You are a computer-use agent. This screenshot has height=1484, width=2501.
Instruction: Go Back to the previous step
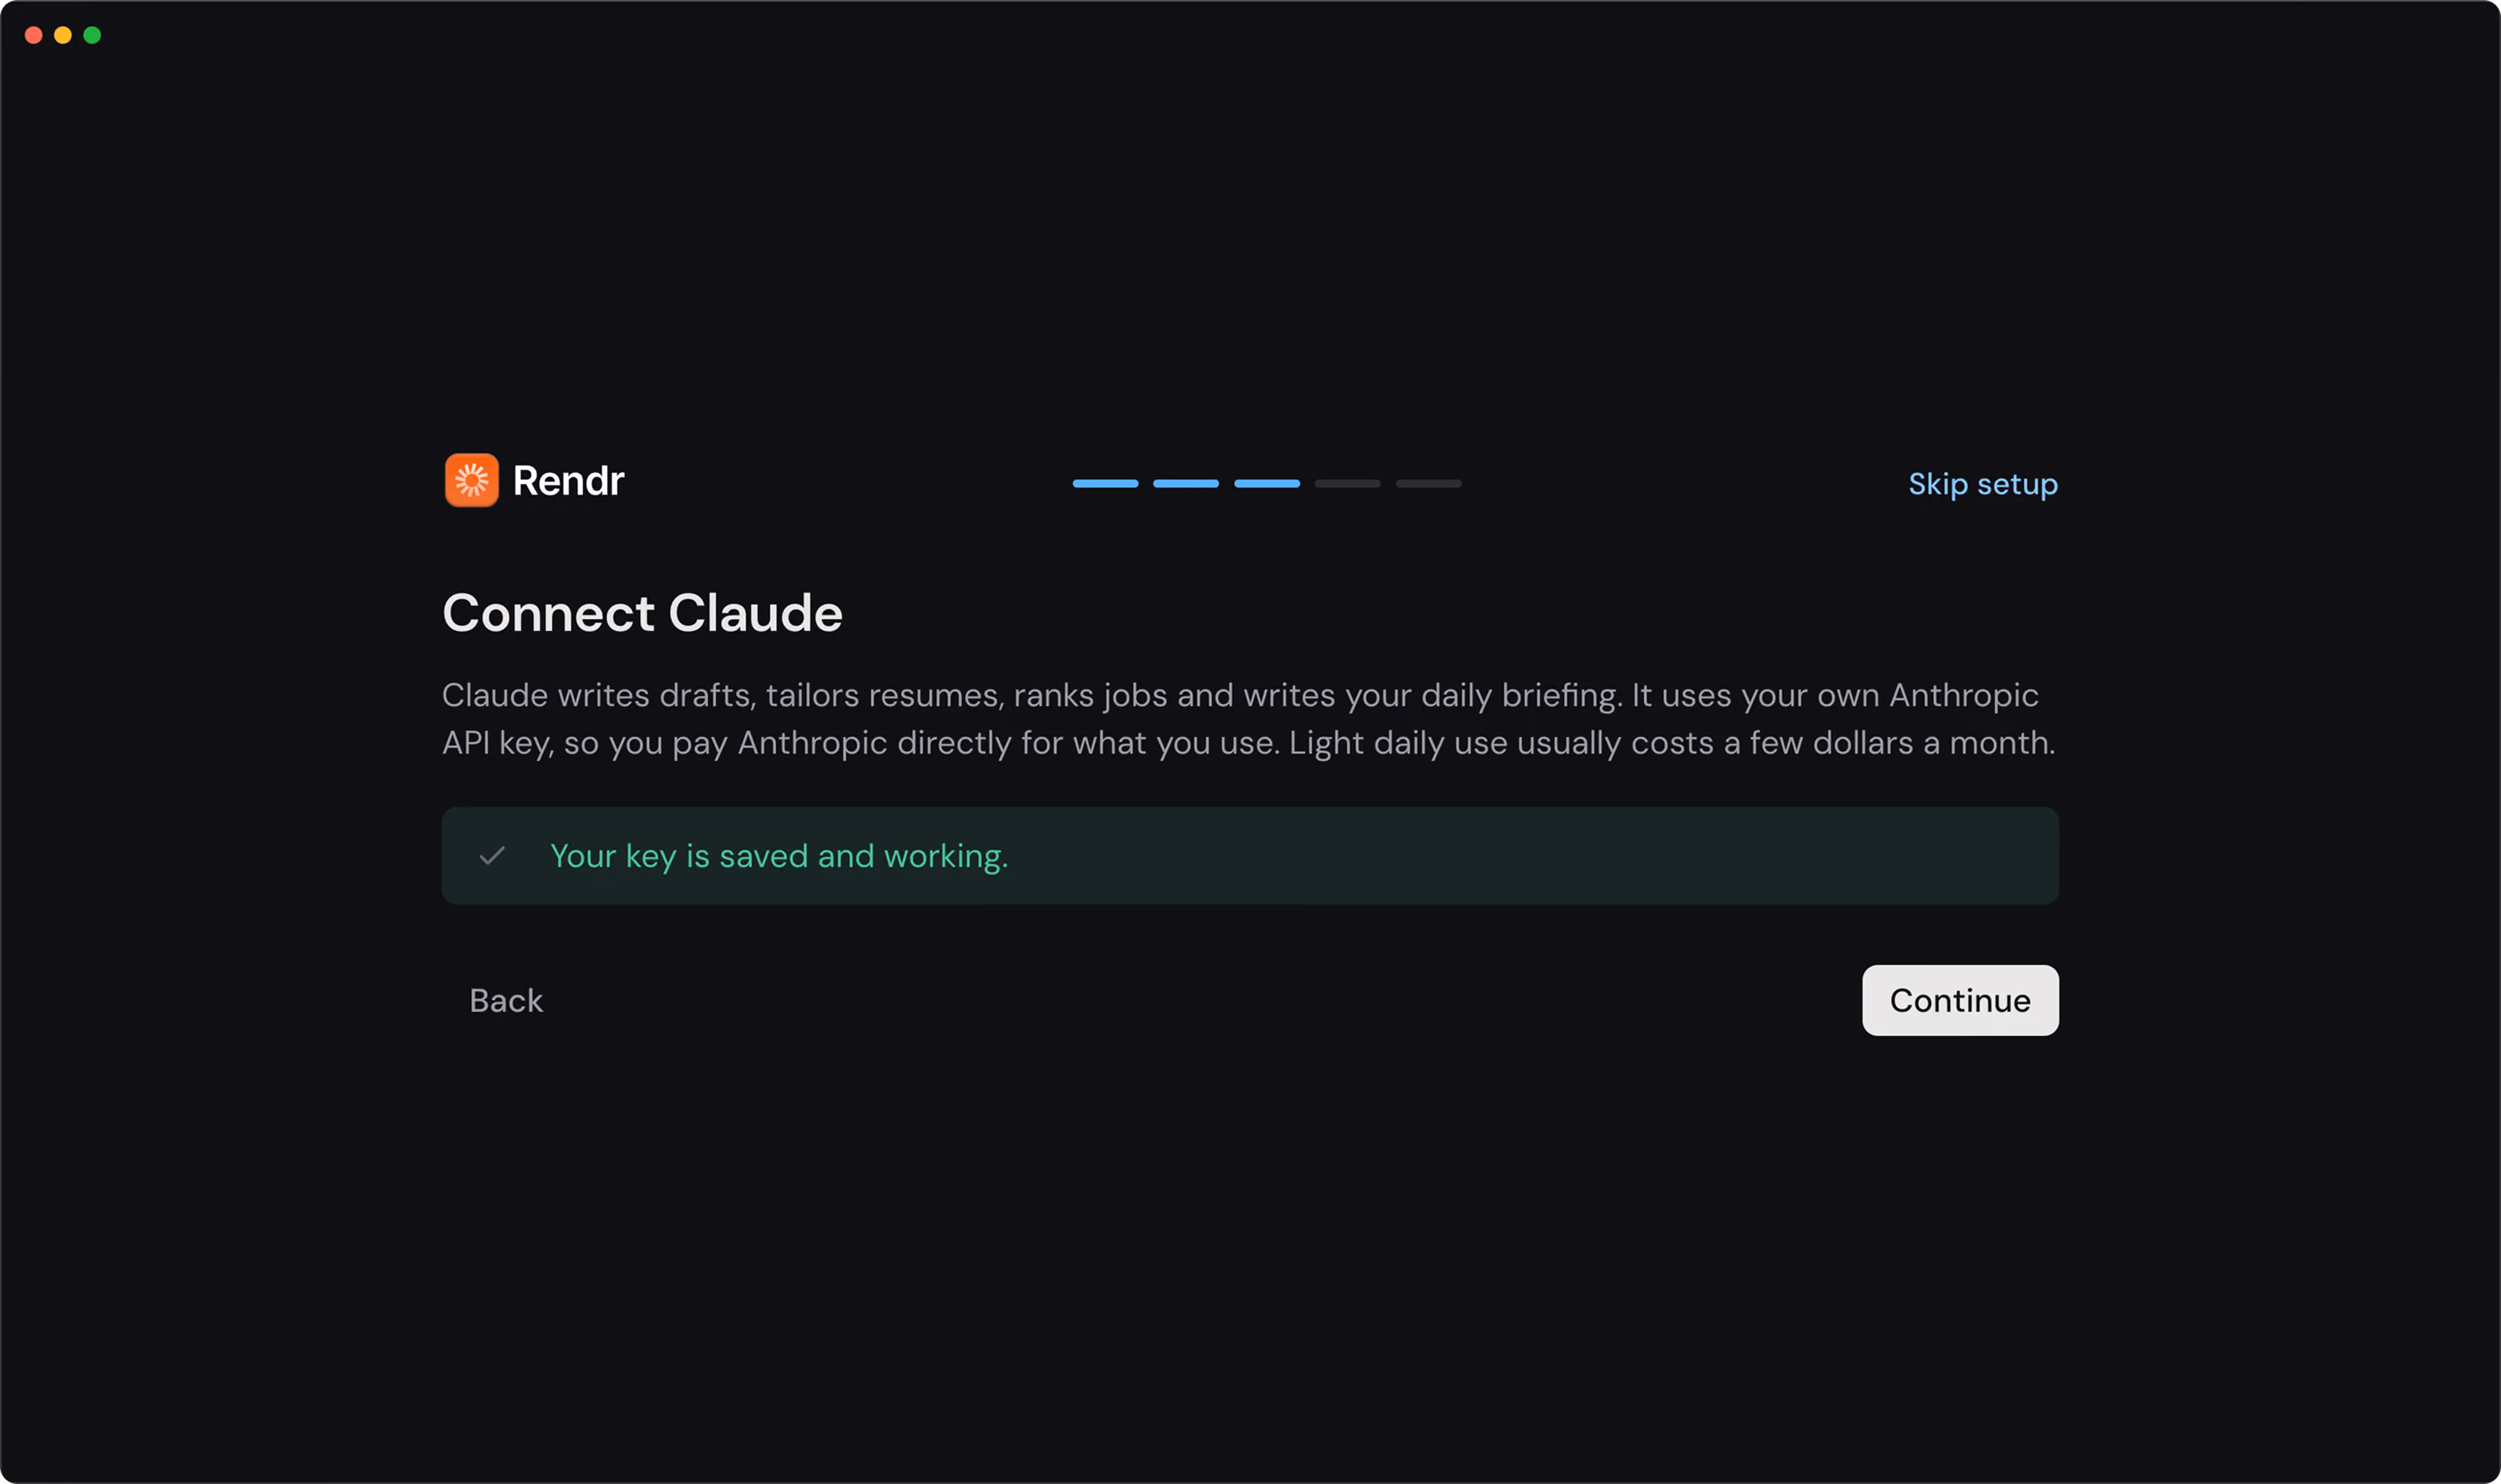click(506, 1000)
